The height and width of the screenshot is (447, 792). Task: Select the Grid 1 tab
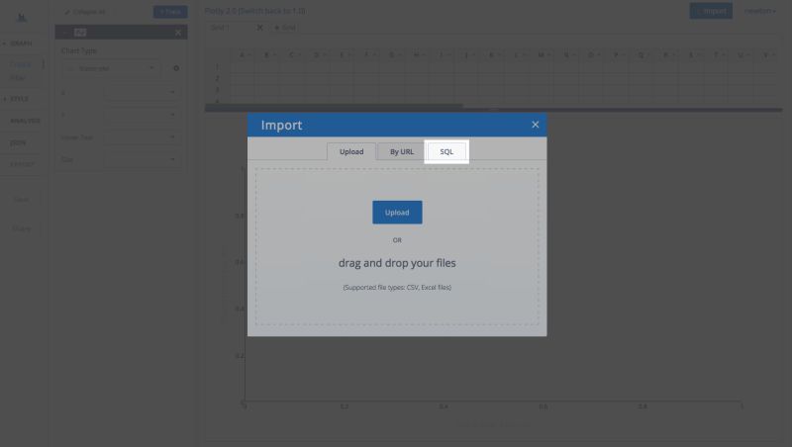(x=220, y=28)
